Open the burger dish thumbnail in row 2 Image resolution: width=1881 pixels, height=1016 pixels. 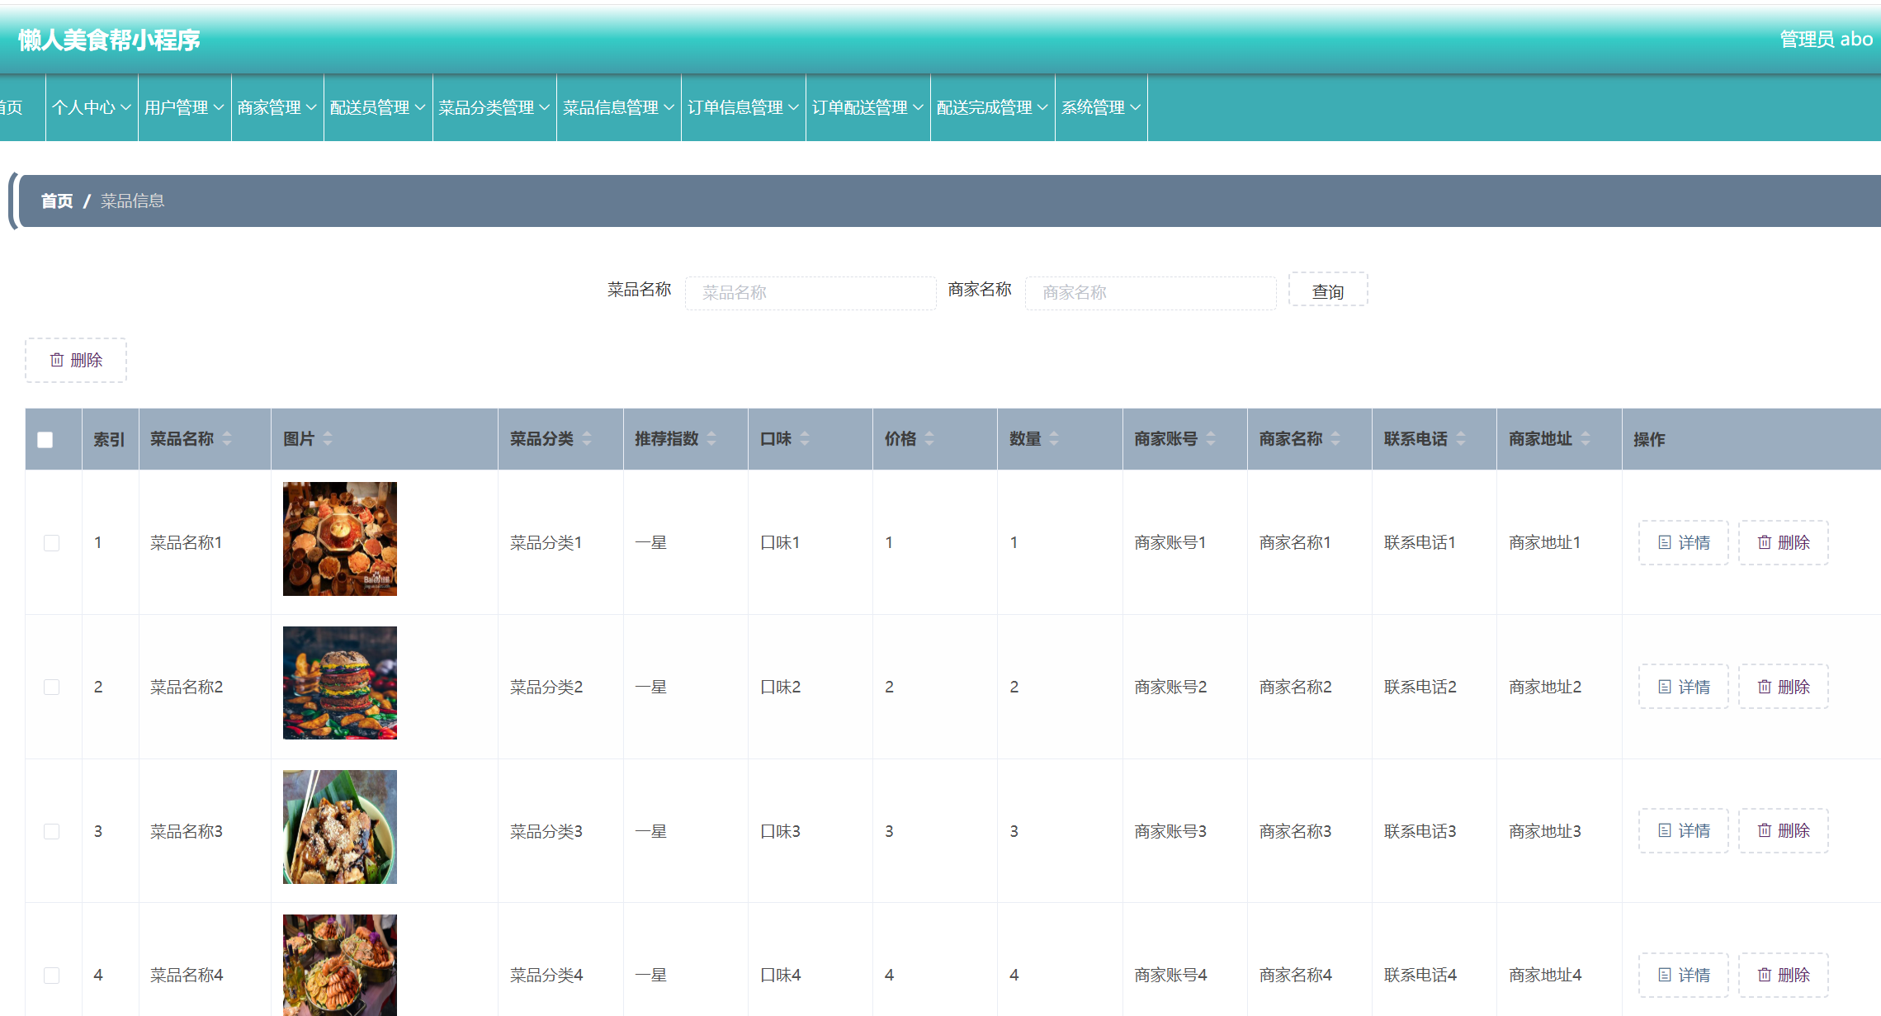coord(340,683)
